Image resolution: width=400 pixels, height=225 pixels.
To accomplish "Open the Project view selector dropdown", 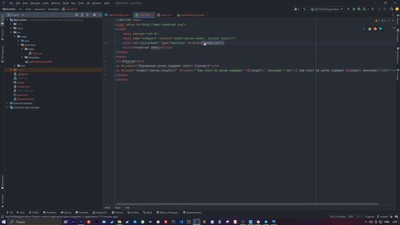I will point(16,15).
